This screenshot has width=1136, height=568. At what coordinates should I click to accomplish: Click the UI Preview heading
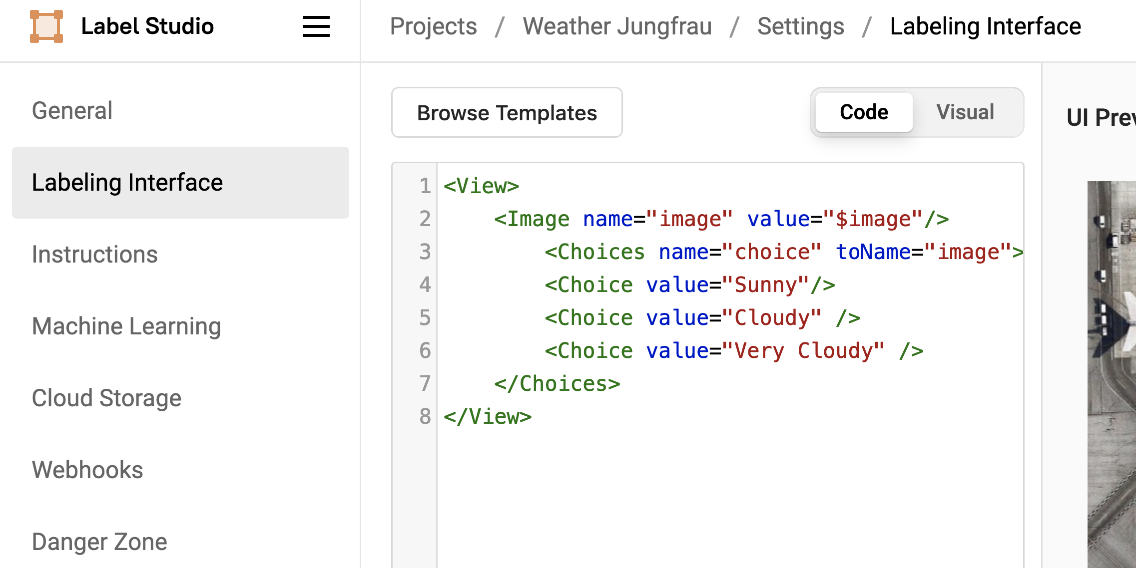(1101, 118)
